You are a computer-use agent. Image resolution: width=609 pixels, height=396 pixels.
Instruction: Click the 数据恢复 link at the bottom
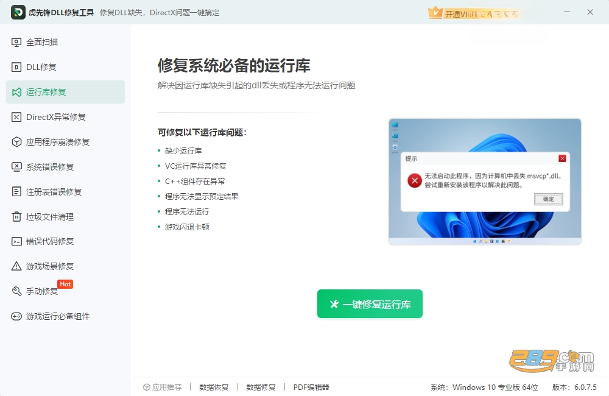(214, 387)
